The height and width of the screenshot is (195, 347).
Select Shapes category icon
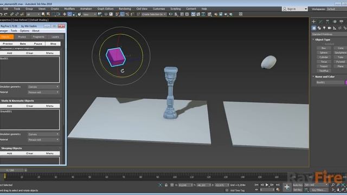[319, 28]
